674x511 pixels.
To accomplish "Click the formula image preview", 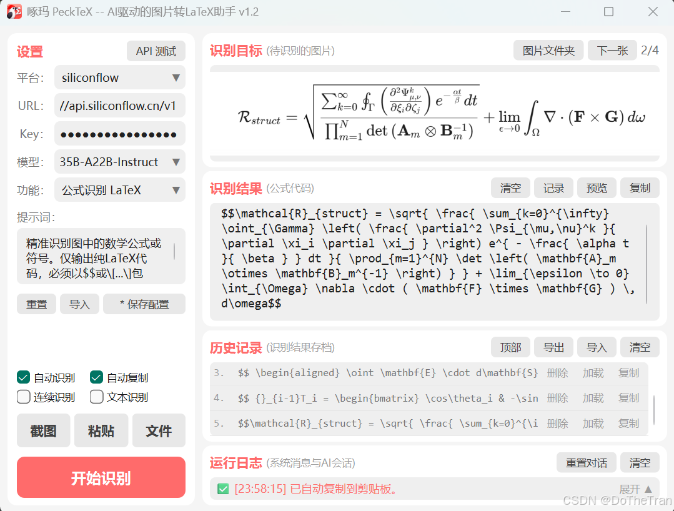I will [x=435, y=114].
